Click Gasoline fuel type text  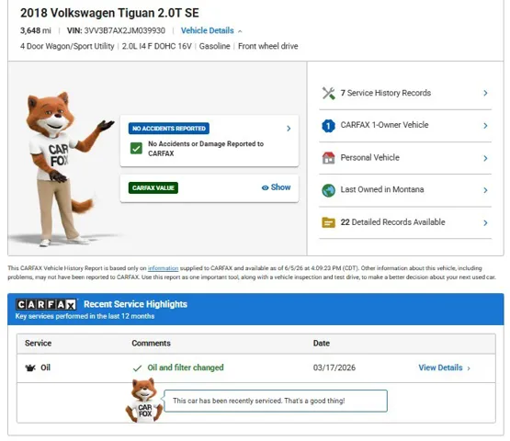pos(214,46)
